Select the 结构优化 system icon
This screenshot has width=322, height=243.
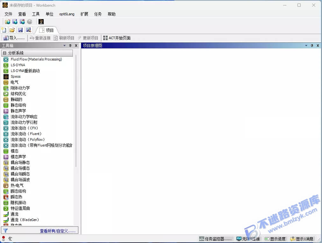coord(6,94)
